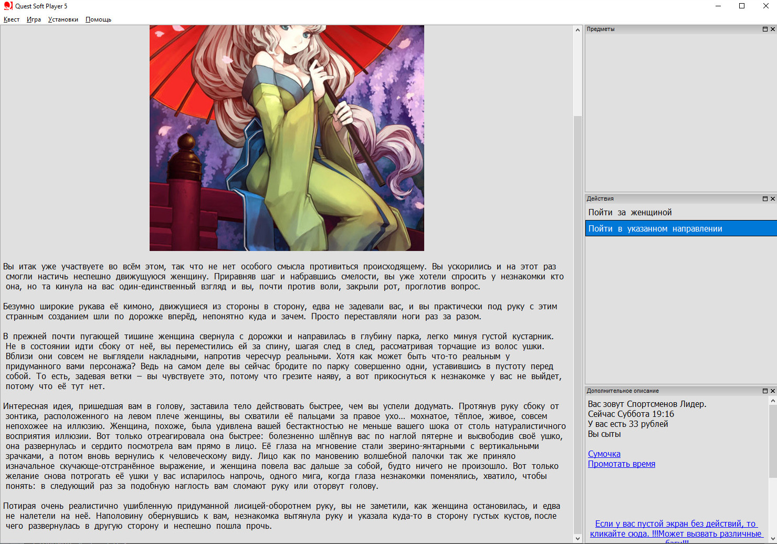777x544 pixels.
Task: Click text 'Вас зовут Спортсменов Лидер.'
Action: (647, 404)
